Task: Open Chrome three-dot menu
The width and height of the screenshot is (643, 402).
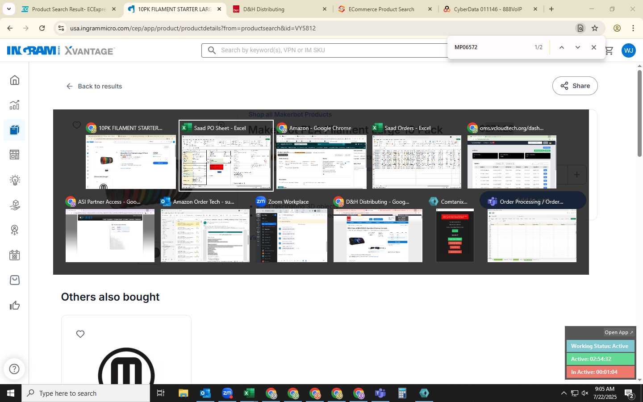Action: pos(633,28)
